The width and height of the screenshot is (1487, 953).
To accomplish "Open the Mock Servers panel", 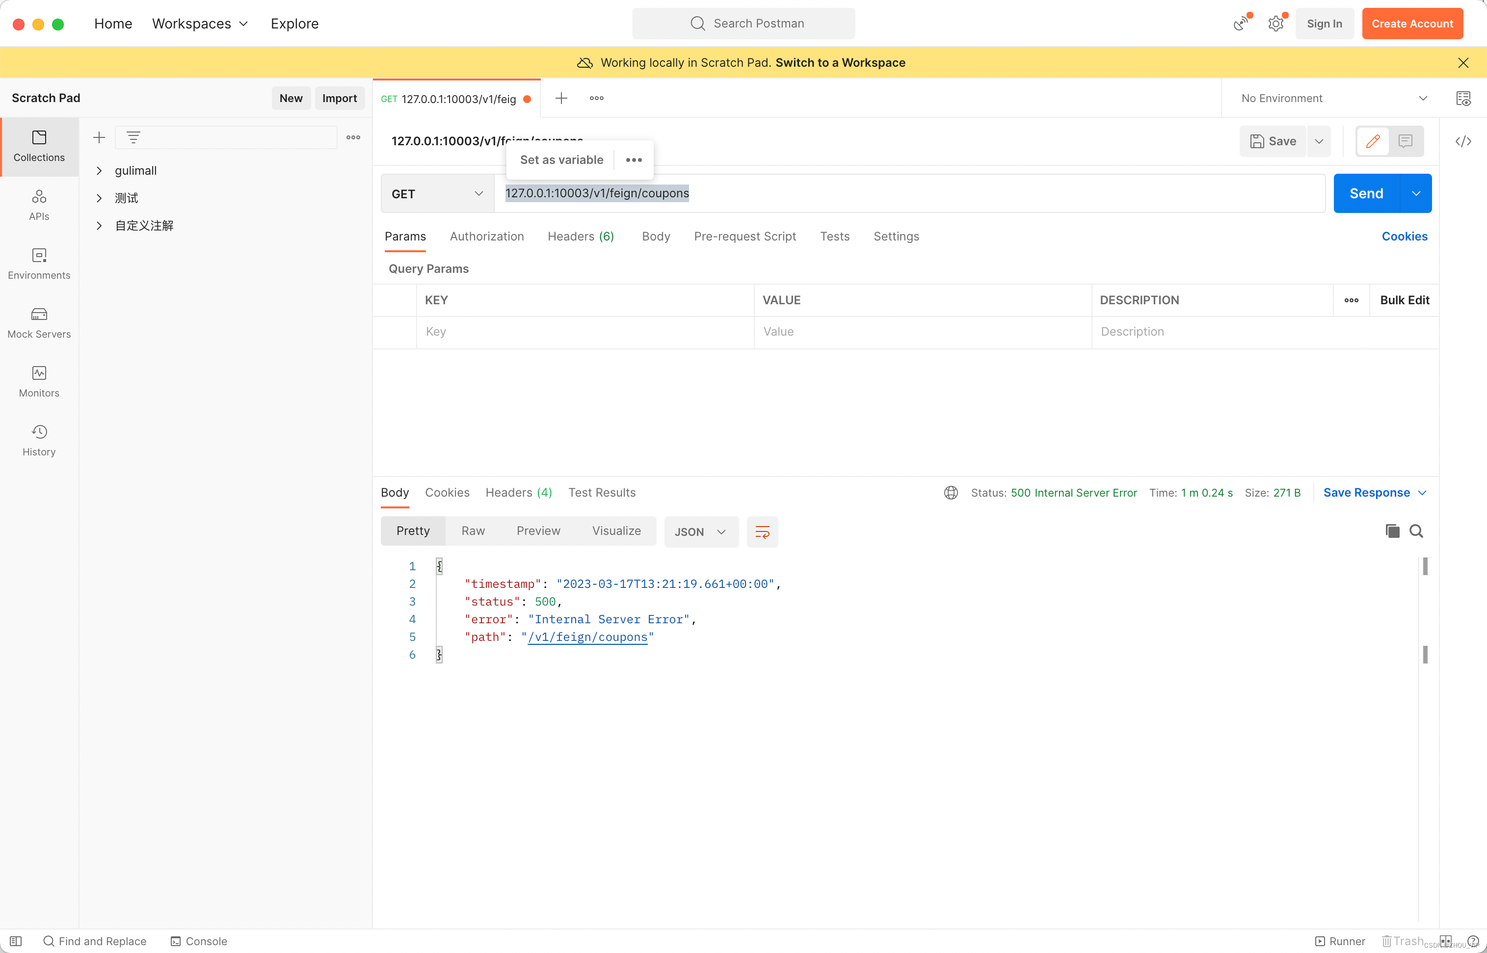I will pyautogui.click(x=39, y=323).
